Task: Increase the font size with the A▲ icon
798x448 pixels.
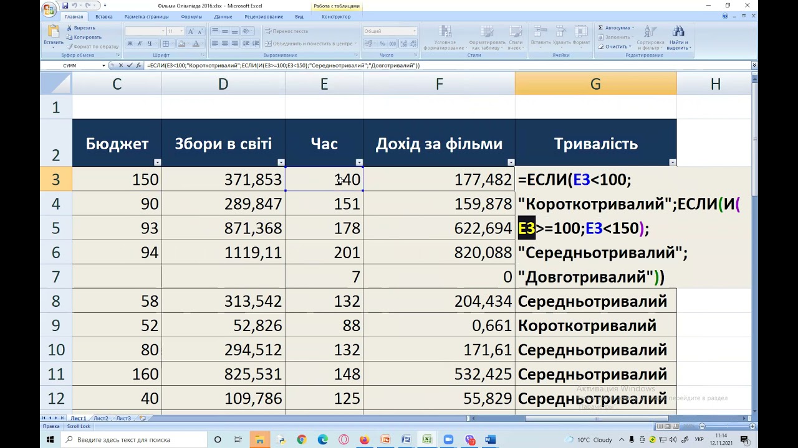Action: pyautogui.click(x=190, y=31)
